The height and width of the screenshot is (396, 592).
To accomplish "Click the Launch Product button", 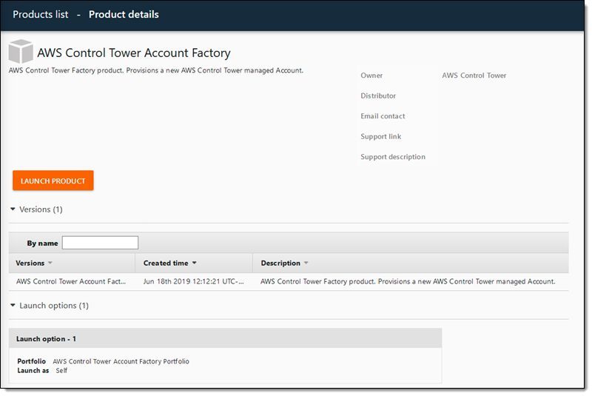I will coord(53,181).
